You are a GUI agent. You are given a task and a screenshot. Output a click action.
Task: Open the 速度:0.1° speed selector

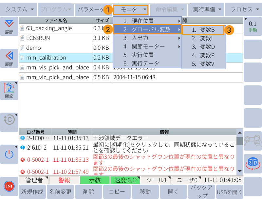tap(125, 180)
